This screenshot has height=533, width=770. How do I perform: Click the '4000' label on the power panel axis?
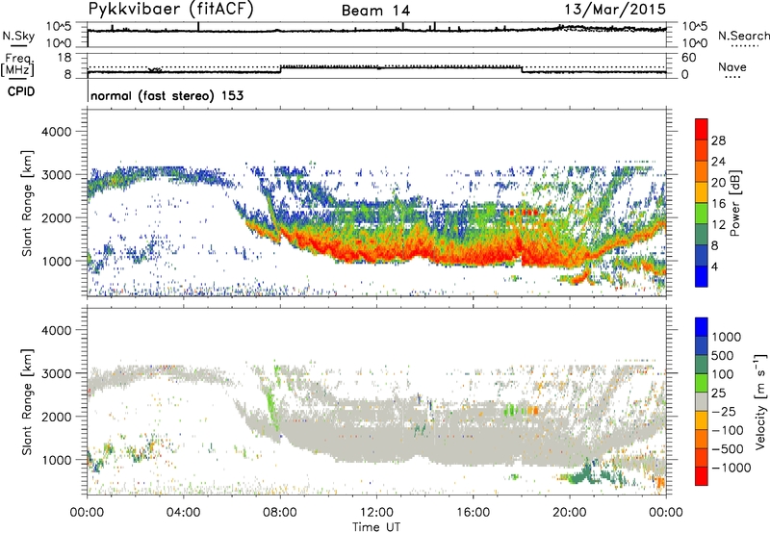pos(56,132)
